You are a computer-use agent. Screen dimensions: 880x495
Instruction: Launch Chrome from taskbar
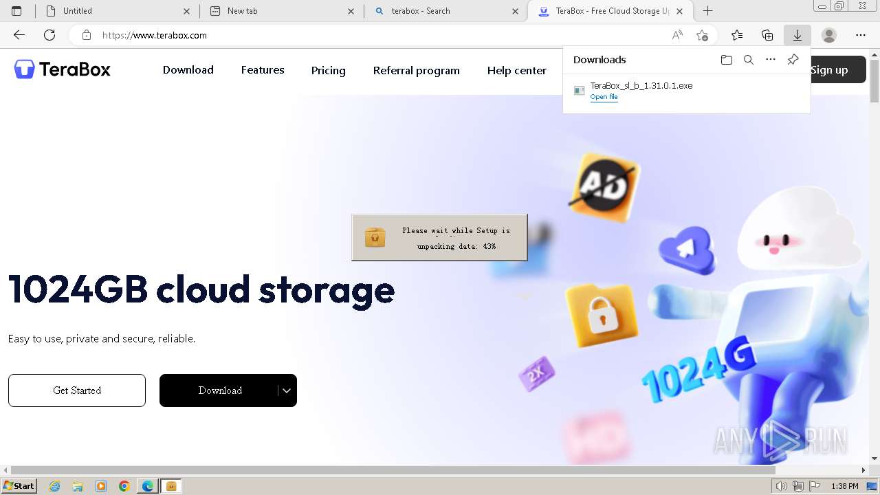coord(124,486)
